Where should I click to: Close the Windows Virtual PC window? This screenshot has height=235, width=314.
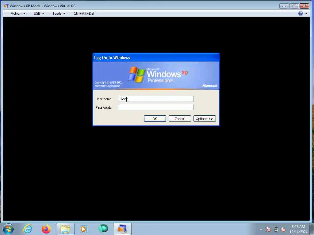coord(304,6)
